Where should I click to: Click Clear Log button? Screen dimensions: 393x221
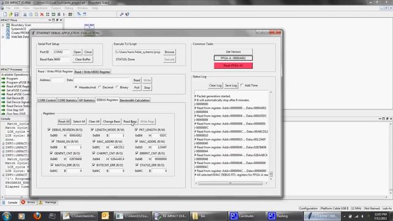[x=216, y=85]
